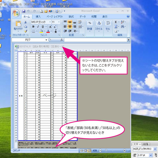Click into the formula bar
158x158 pixels.
point(95,40)
